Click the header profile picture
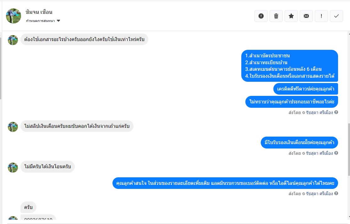Viewport: 350px width, 224px height. pos(14,16)
